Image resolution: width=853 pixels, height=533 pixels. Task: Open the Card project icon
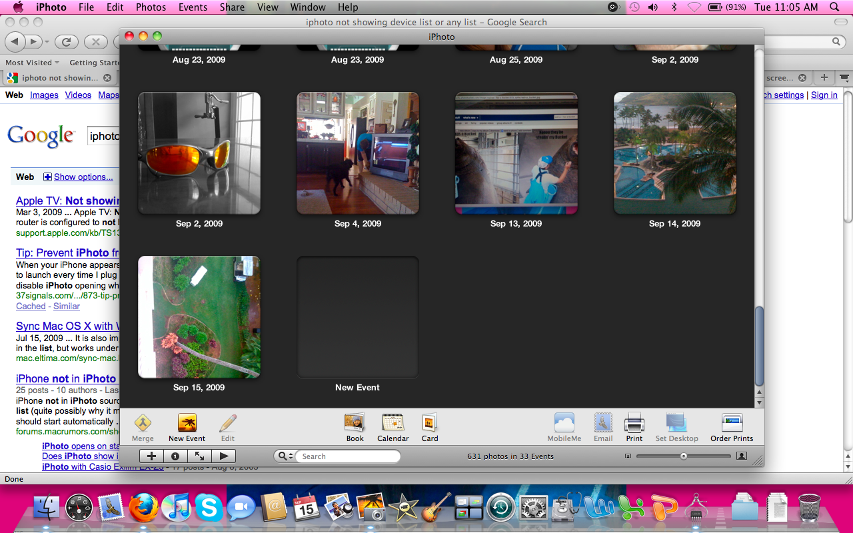430,423
